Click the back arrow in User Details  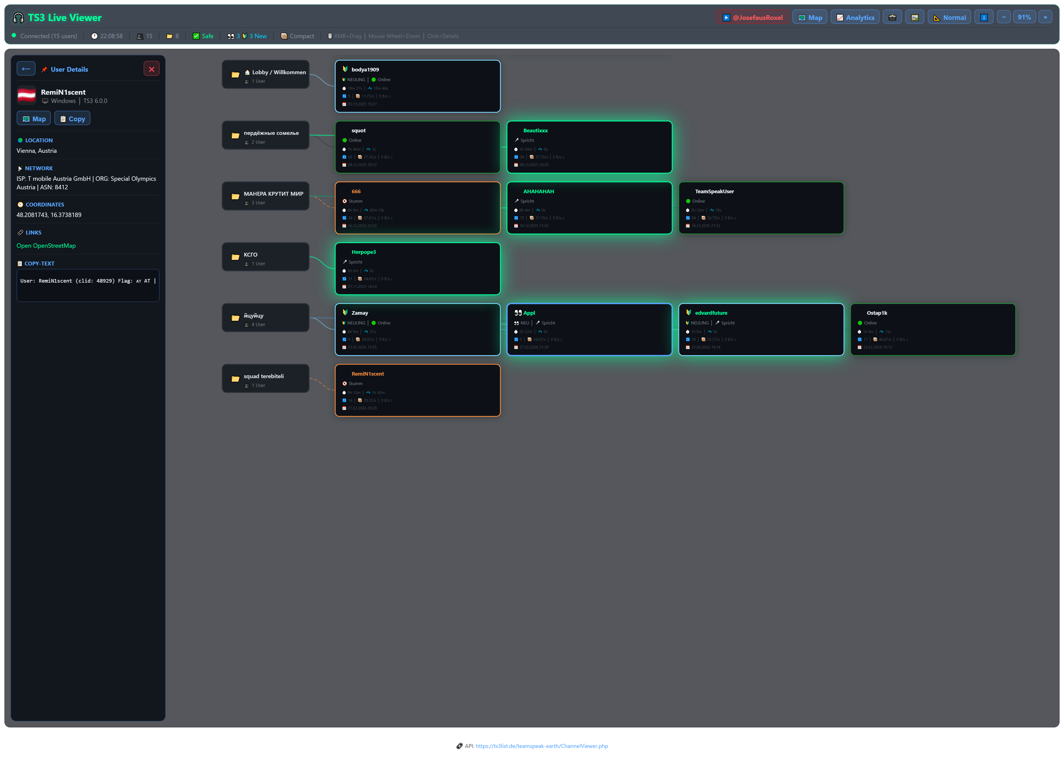pyautogui.click(x=26, y=69)
